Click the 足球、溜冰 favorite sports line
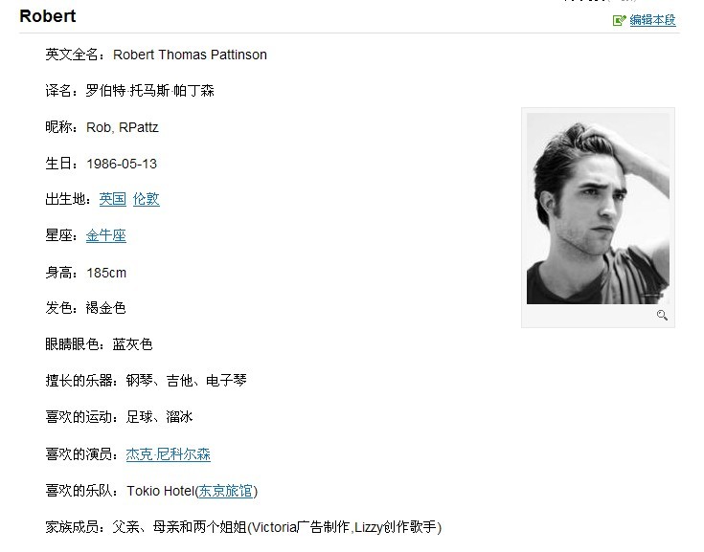Viewport: 704px width, 552px height. tap(119, 417)
